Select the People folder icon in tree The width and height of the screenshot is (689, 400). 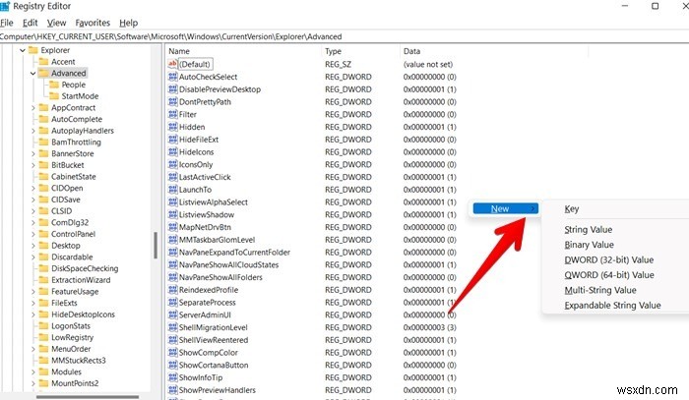pyautogui.click(x=53, y=86)
